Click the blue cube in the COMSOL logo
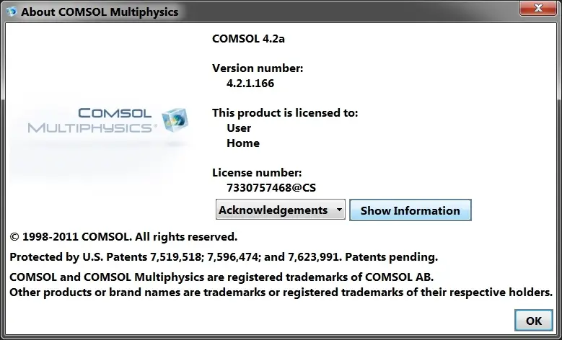The width and height of the screenshot is (562, 340). click(x=175, y=120)
